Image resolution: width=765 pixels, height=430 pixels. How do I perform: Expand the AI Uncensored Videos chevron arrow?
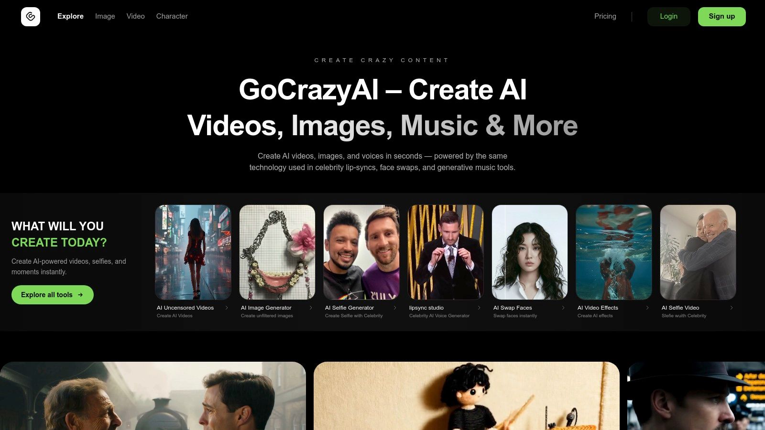click(226, 308)
